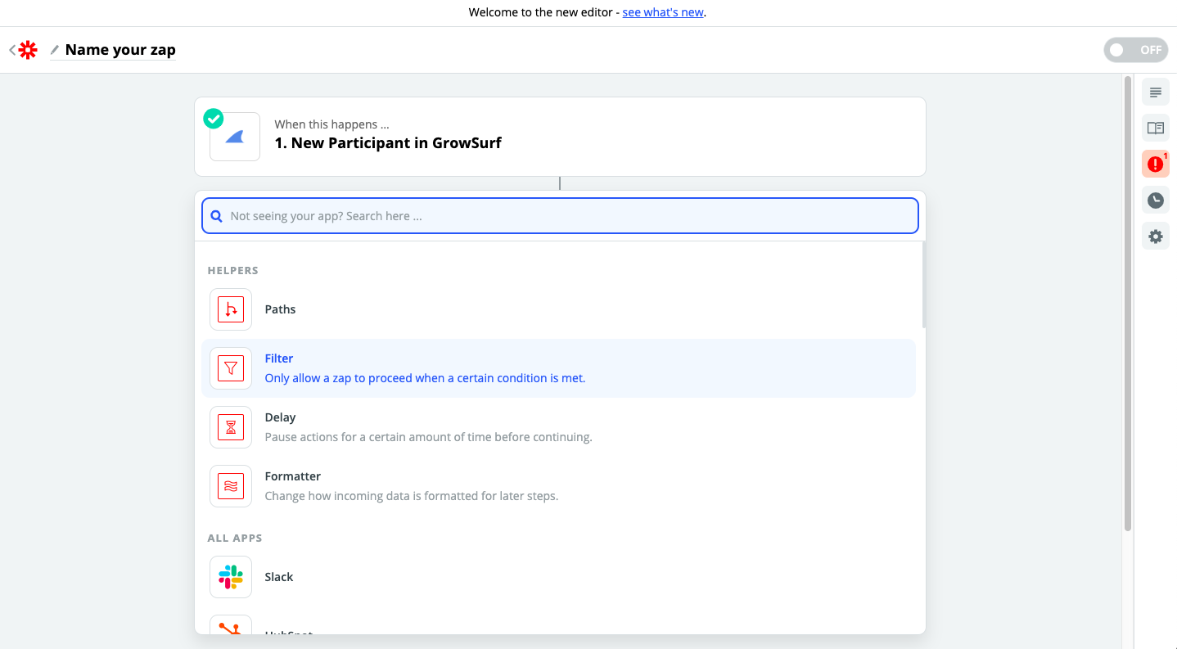Select the Delay helper option
The image size is (1177, 649).
558,427
